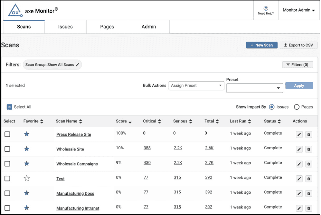Click the edit pencil for Press Release Site

coord(299,134)
